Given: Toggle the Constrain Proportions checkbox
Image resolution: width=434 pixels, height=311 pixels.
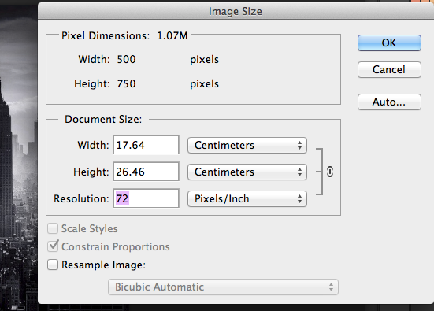Looking at the screenshot, I should (52, 247).
